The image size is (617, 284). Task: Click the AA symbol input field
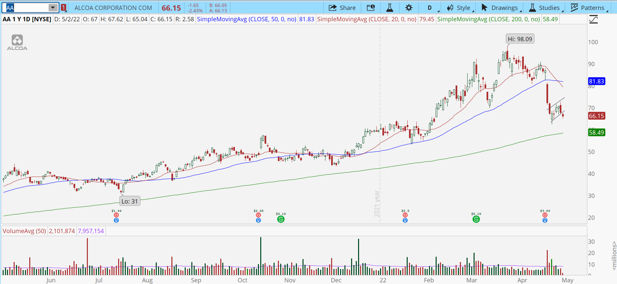(26, 8)
